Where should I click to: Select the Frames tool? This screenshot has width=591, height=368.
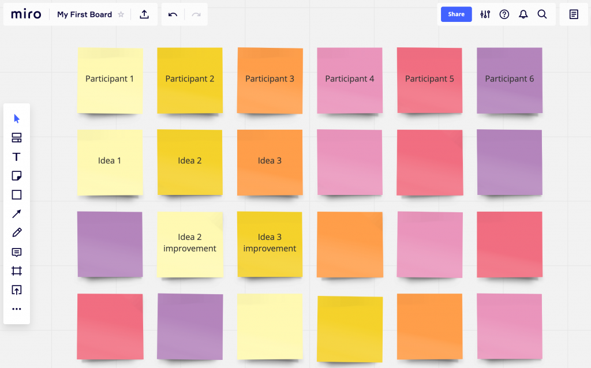(x=16, y=271)
